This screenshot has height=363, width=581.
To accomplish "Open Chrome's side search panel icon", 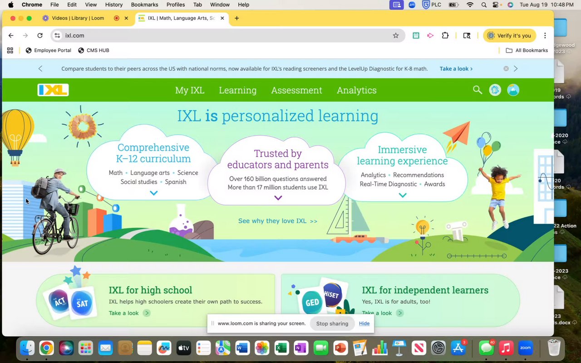I will click(x=467, y=35).
